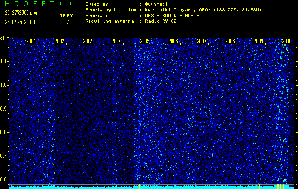This screenshot has height=189, width=298.
Task: Click the 0.7 frequency axis label
Action: click(4, 156)
